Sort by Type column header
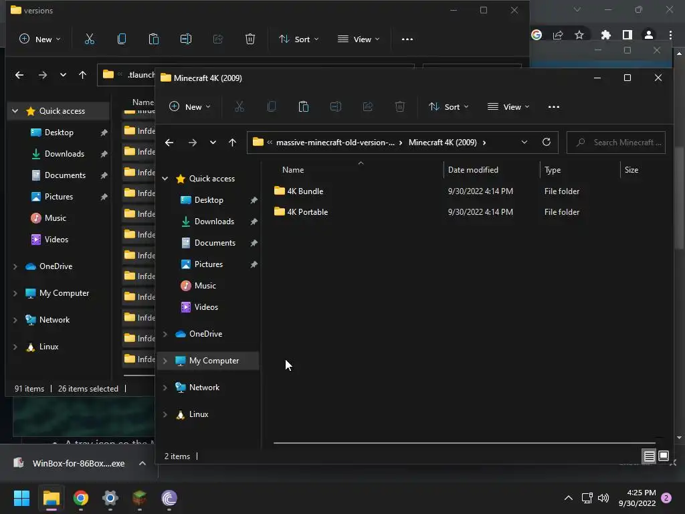 pyautogui.click(x=552, y=170)
